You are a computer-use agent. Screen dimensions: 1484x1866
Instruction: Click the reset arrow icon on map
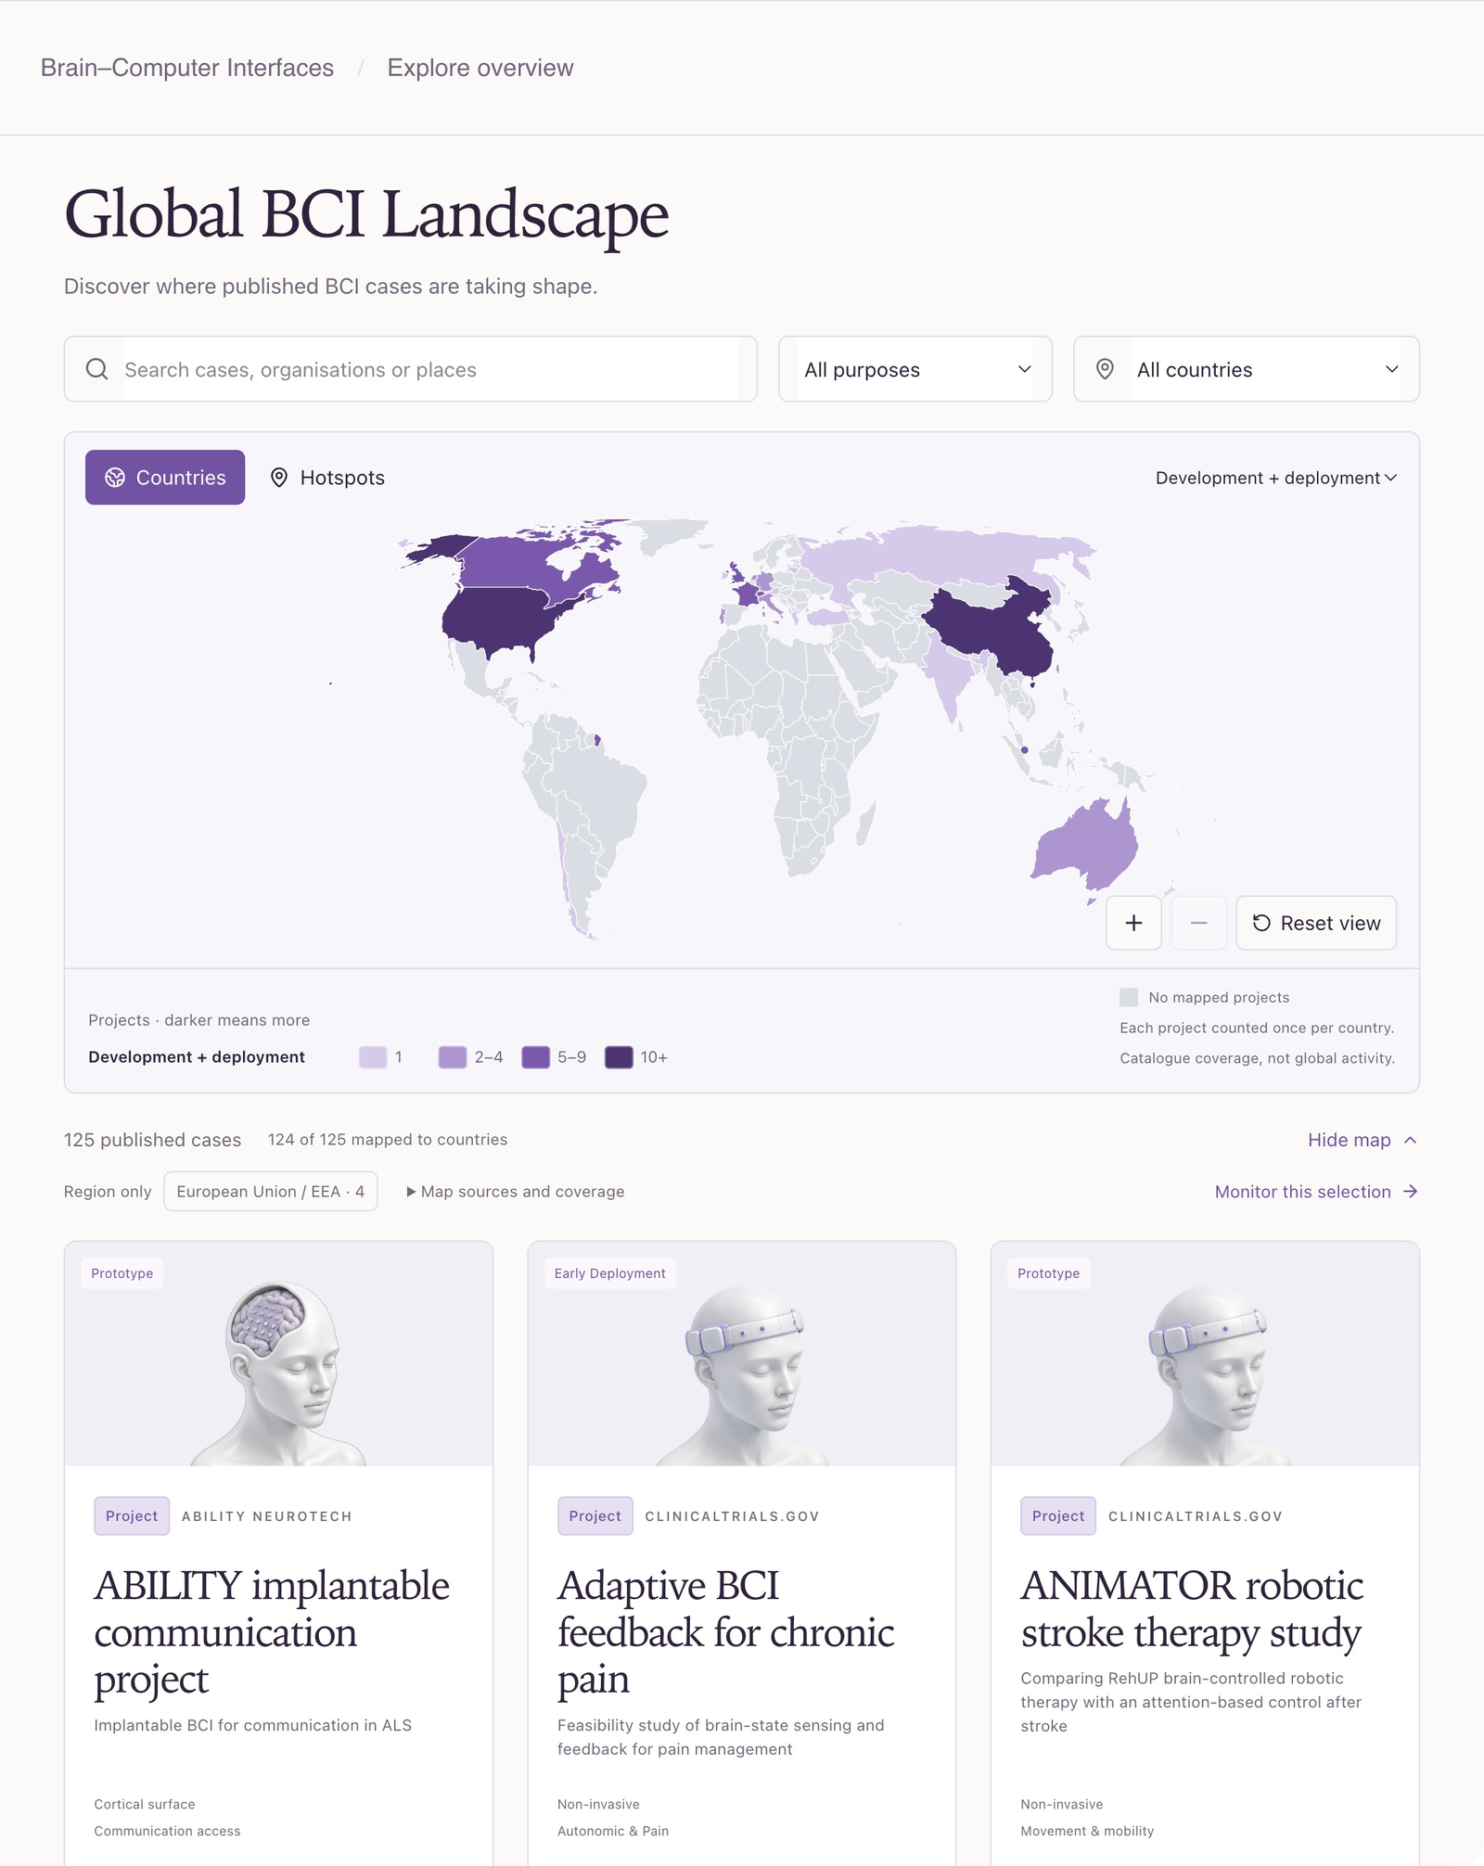1261,923
